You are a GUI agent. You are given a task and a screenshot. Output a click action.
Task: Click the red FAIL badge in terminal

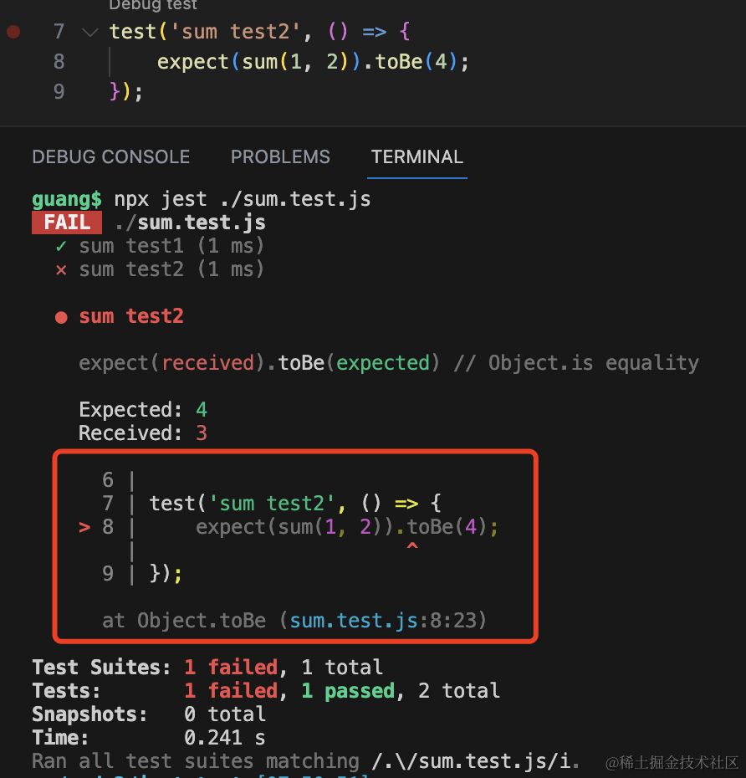click(67, 223)
